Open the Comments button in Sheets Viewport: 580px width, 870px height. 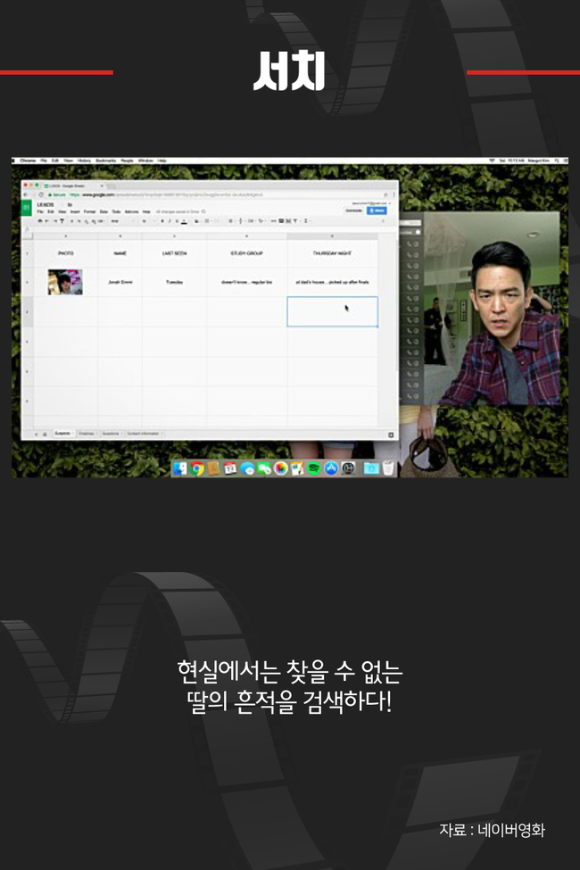[353, 211]
